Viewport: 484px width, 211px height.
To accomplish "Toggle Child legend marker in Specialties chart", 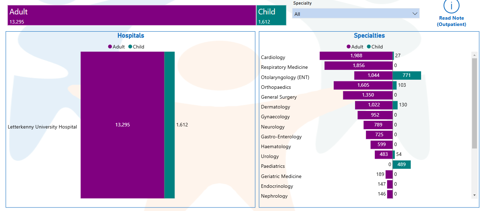I will [369, 47].
